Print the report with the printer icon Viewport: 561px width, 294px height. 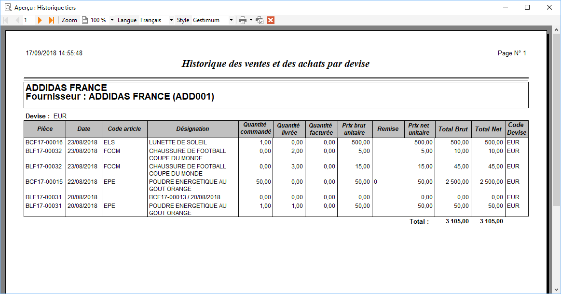(243, 20)
